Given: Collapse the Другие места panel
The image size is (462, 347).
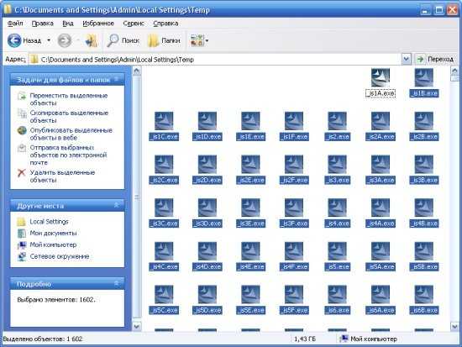Looking at the screenshot, I should [x=117, y=205].
